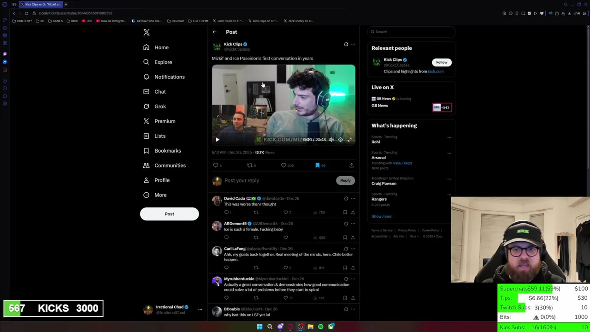
Task: Open kick.com link in bio
Action: (x=436, y=71)
